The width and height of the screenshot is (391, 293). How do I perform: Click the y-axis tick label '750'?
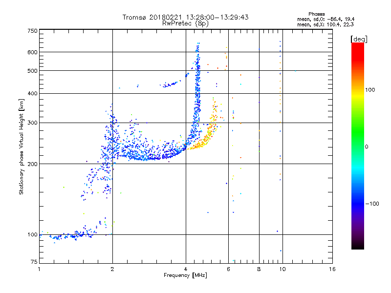32,31
